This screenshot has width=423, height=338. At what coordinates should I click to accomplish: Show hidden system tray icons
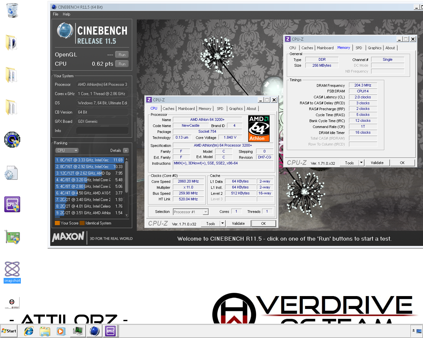coord(413,331)
